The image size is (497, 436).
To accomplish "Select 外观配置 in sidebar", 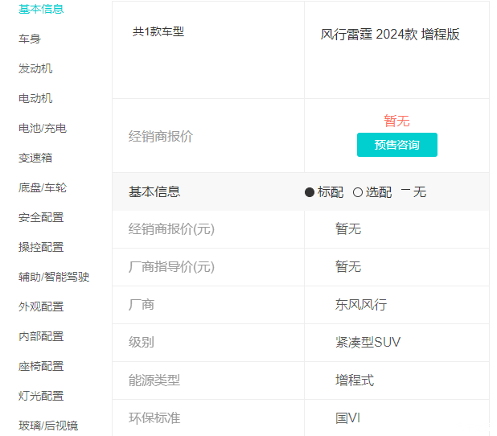I will 41,306.
